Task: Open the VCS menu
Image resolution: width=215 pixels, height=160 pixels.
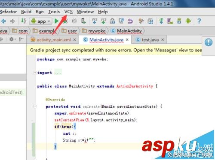Action: pos(68,12)
